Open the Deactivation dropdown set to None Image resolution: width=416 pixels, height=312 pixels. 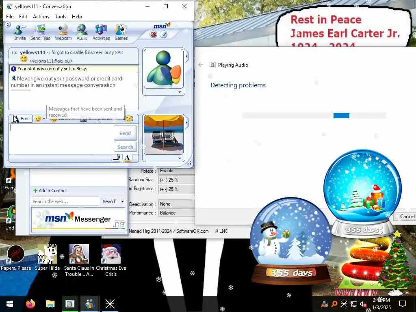(177, 204)
